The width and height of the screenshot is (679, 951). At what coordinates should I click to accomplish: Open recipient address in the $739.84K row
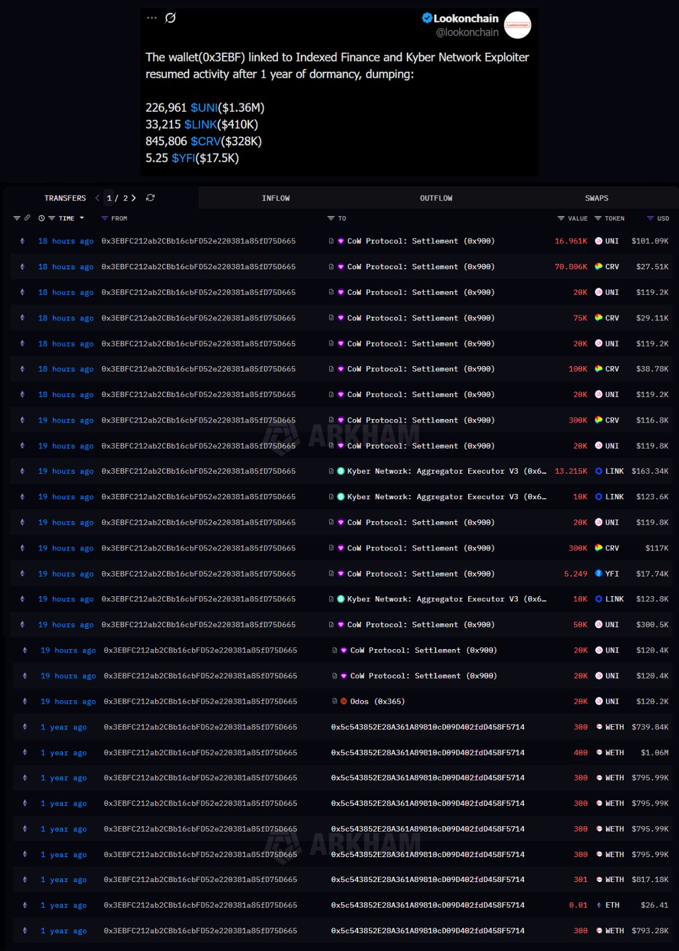pos(428,727)
